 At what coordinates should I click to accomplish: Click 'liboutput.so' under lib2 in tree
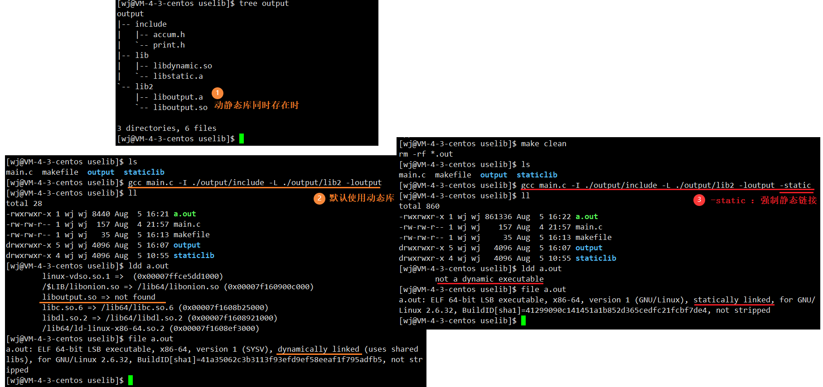(180, 107)
